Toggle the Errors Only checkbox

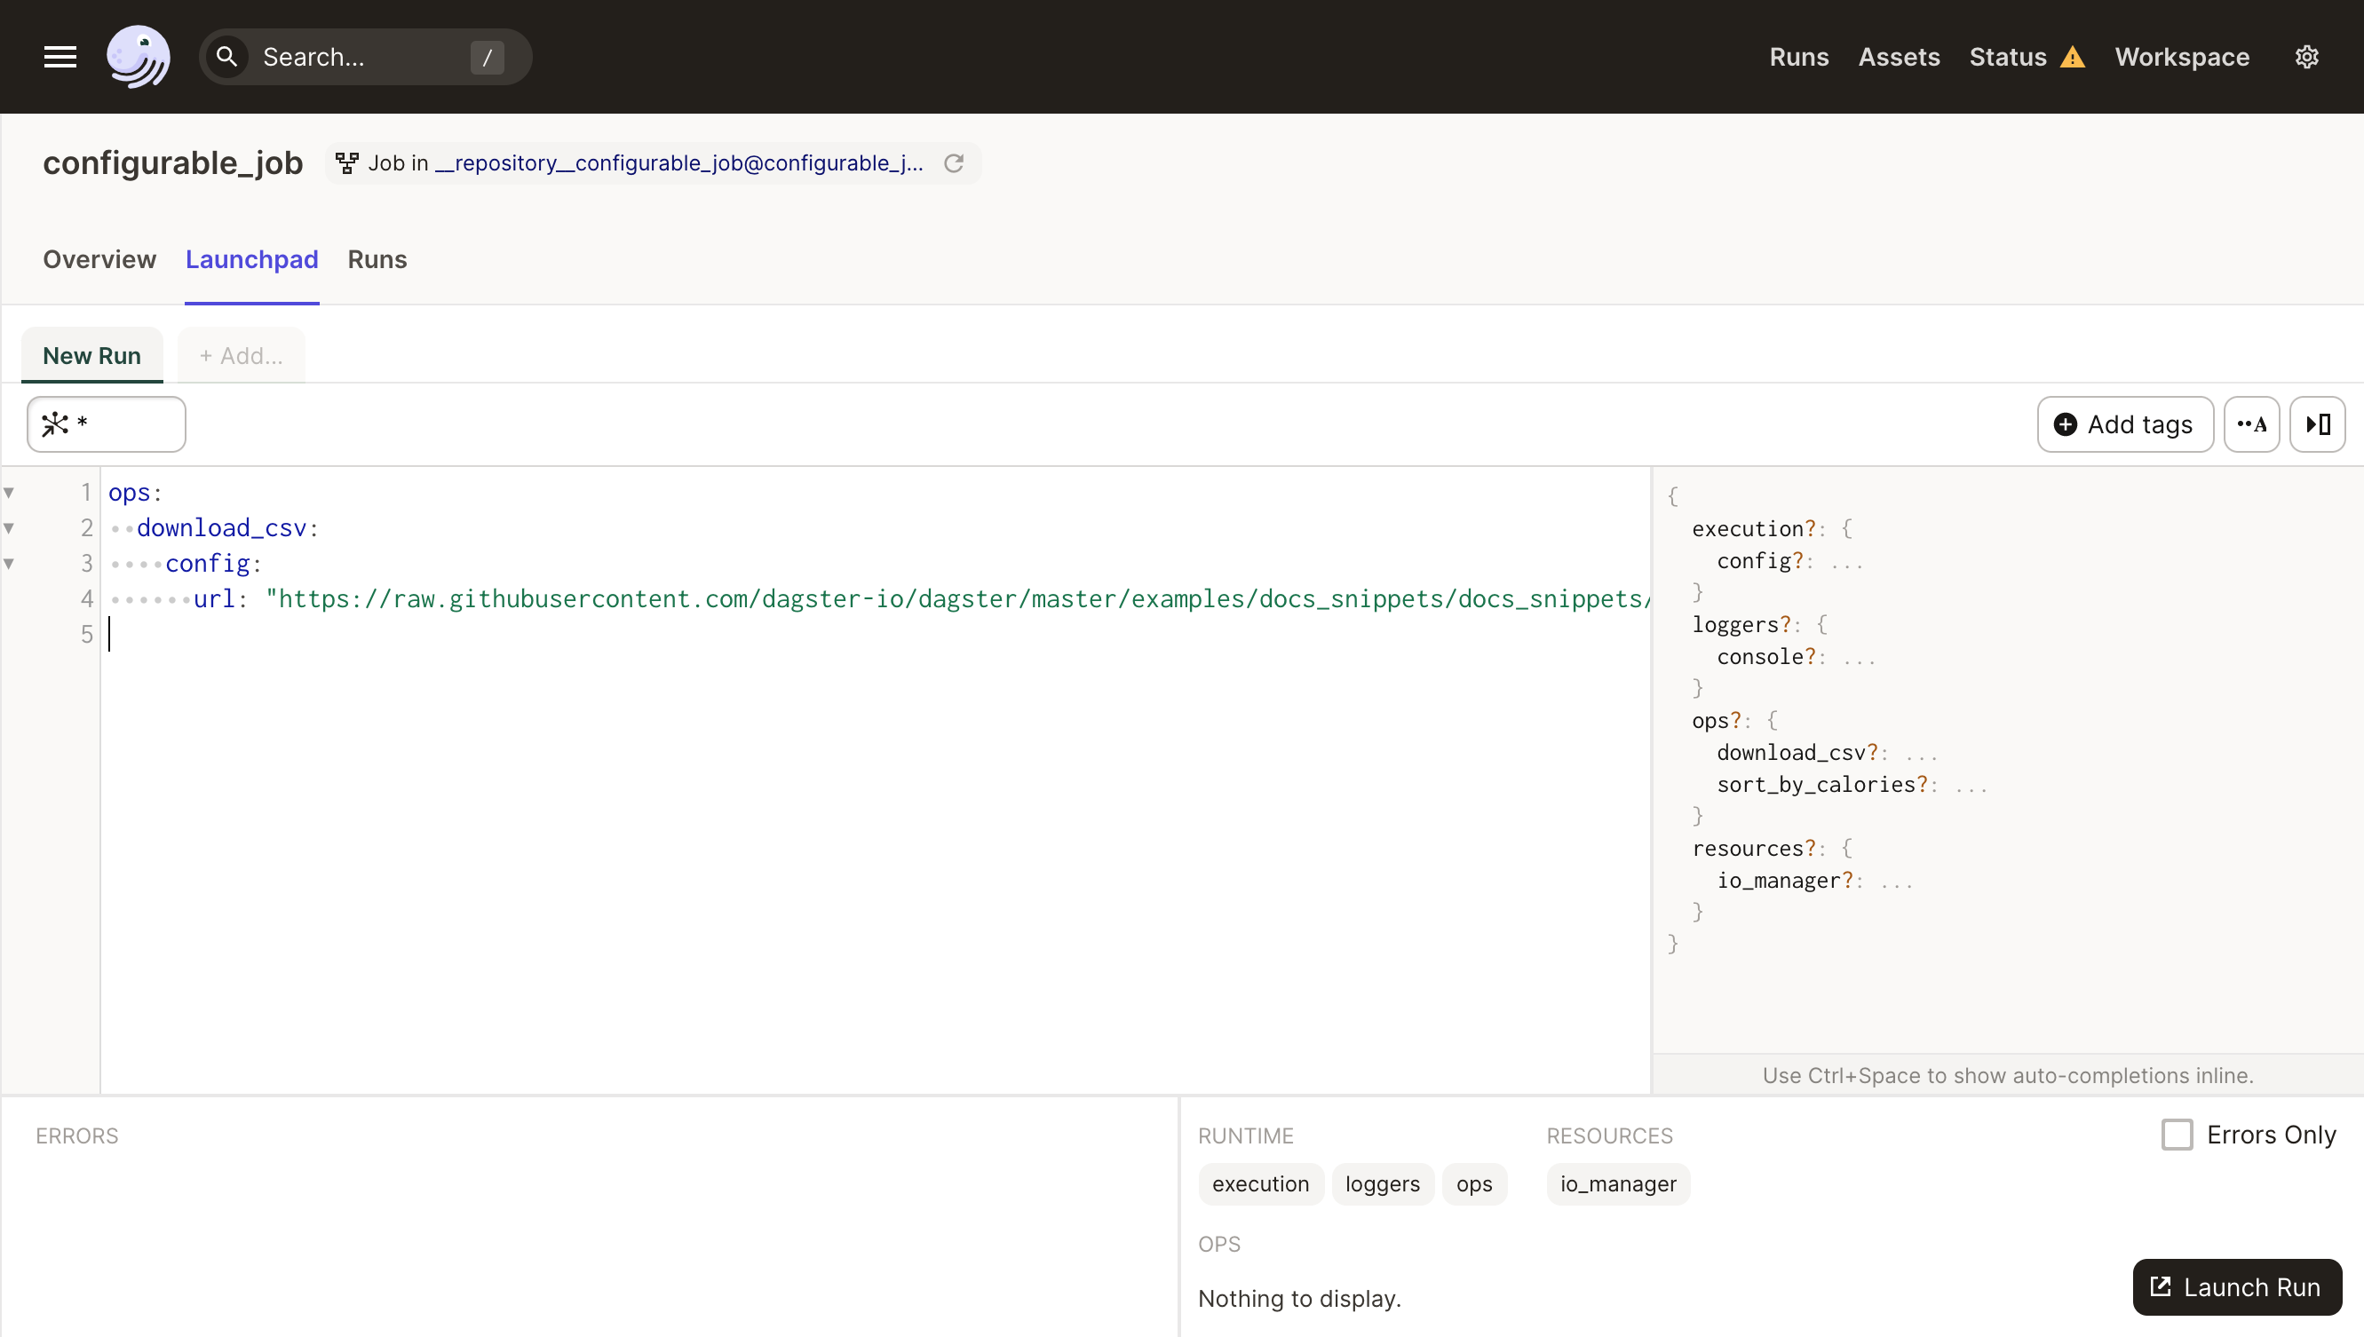tap(2178, 1135)
